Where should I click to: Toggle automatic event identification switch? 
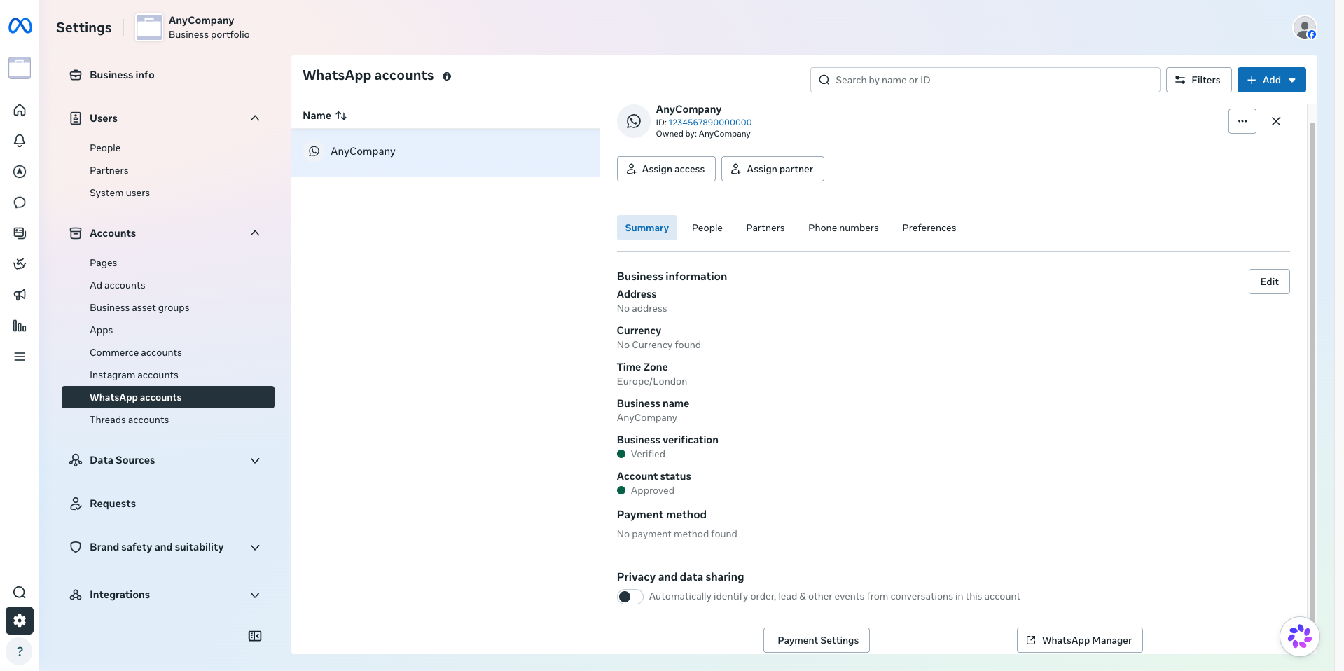click(x=630, y=597)
